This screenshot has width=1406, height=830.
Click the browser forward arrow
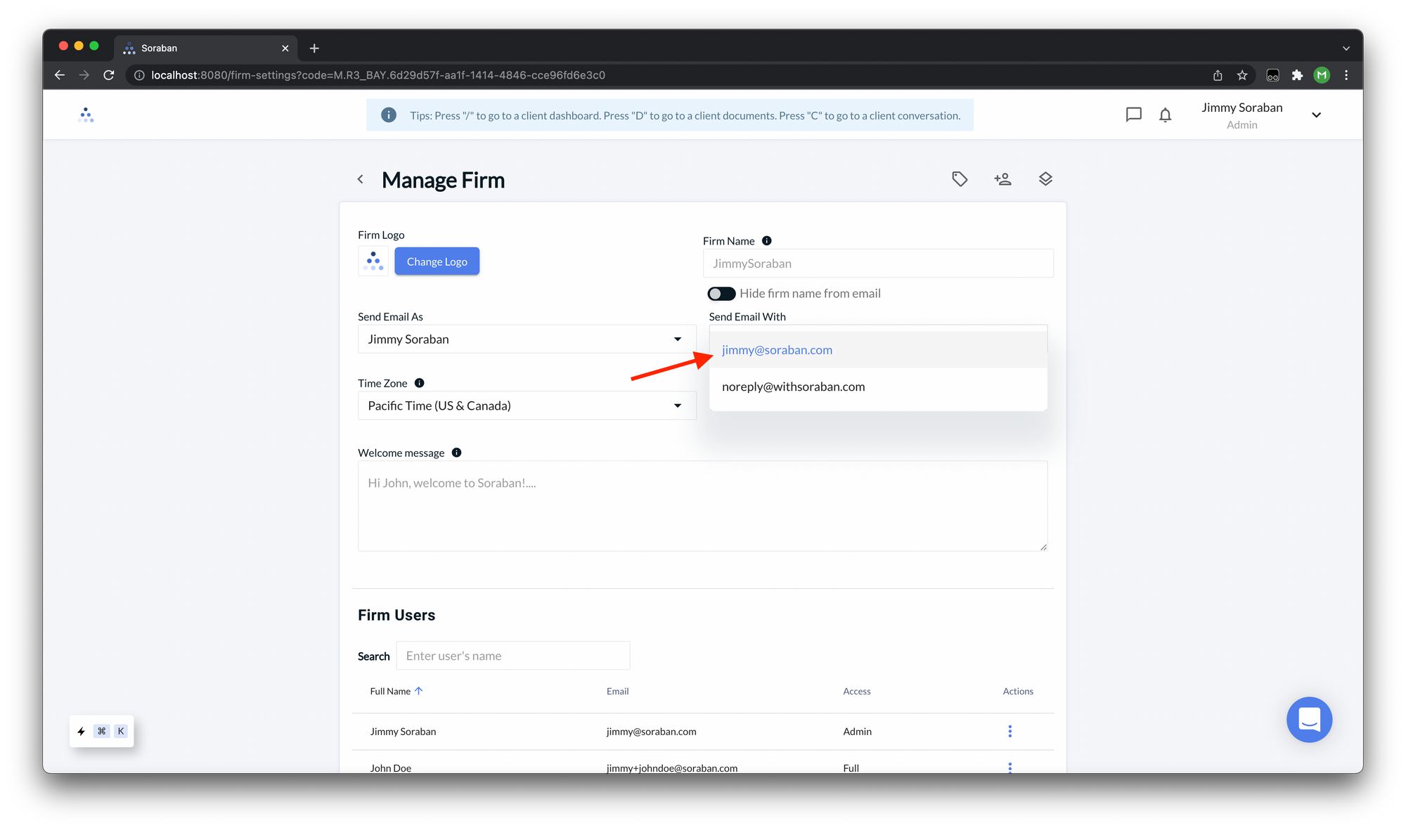(84, 75)
